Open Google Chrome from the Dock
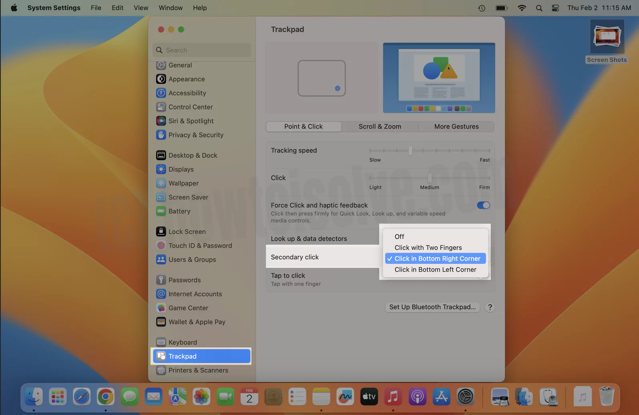The width and height of the screenshot is (639, 415). pos(106,397)
